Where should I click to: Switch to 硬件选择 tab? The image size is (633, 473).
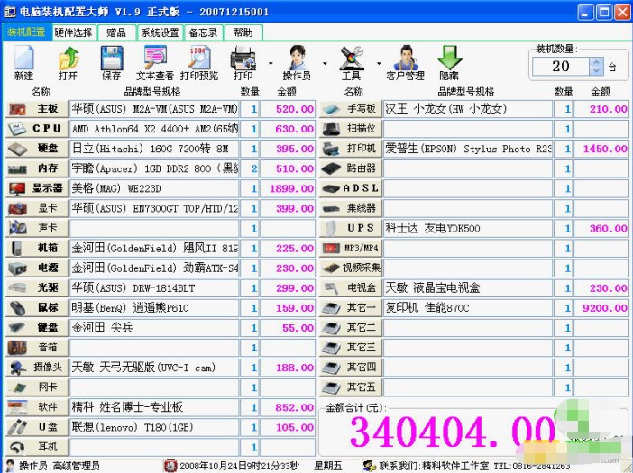(73, 32)
